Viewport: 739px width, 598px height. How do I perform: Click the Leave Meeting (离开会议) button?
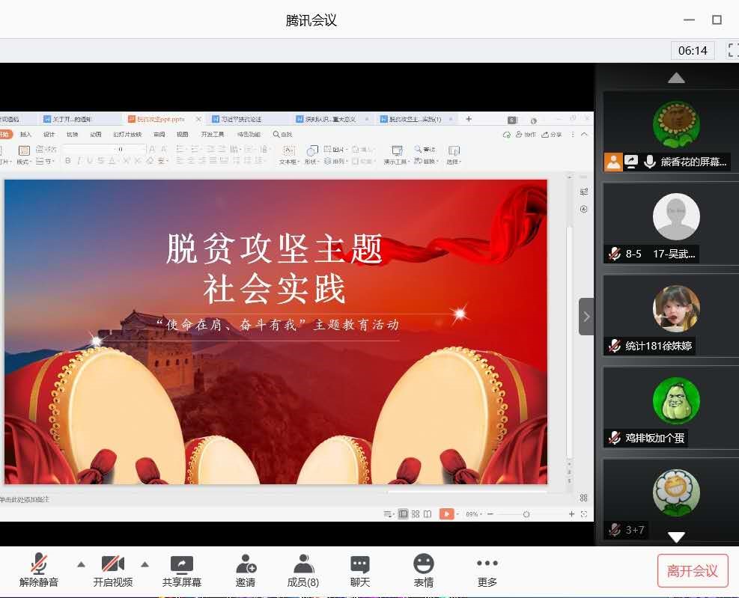coord(692,571)
